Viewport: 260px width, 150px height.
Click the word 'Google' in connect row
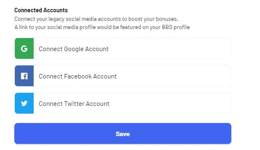[74, 49]
